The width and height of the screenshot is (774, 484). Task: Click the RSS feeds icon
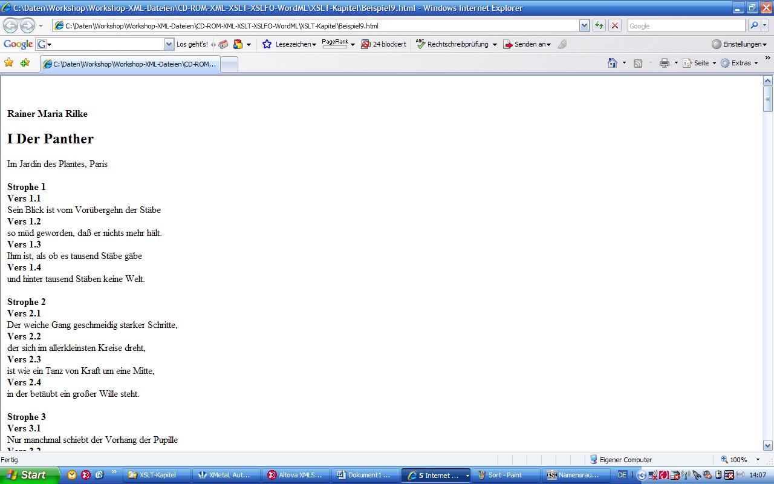click(x=638, y=63)
